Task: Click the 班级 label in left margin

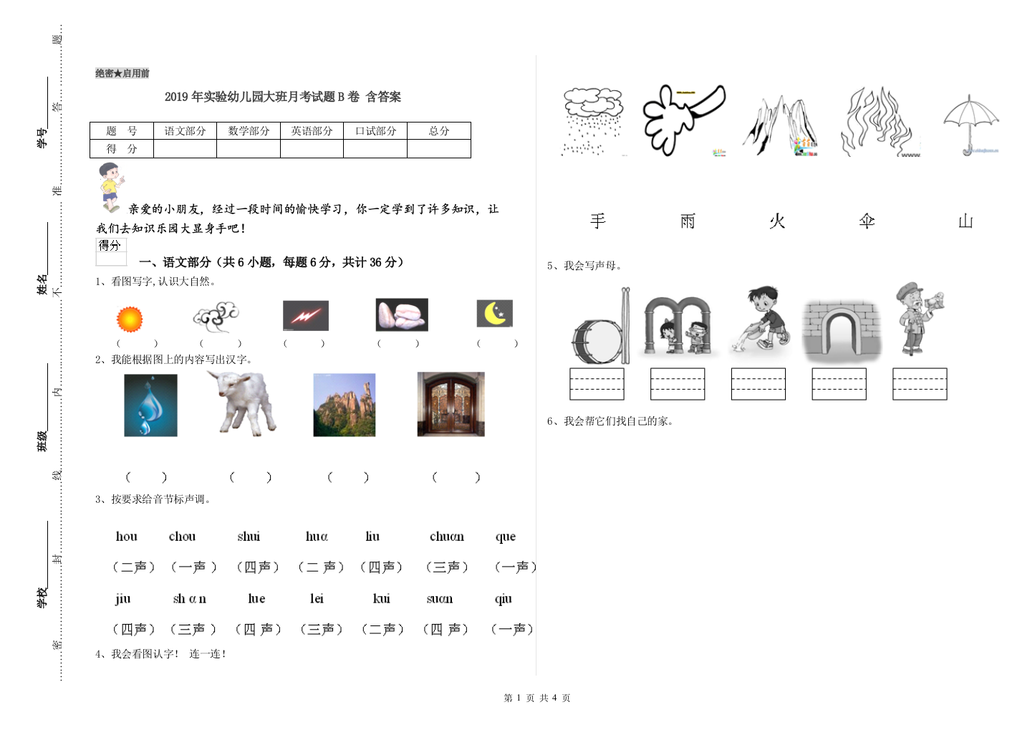Action: click(x=42, y=441)
